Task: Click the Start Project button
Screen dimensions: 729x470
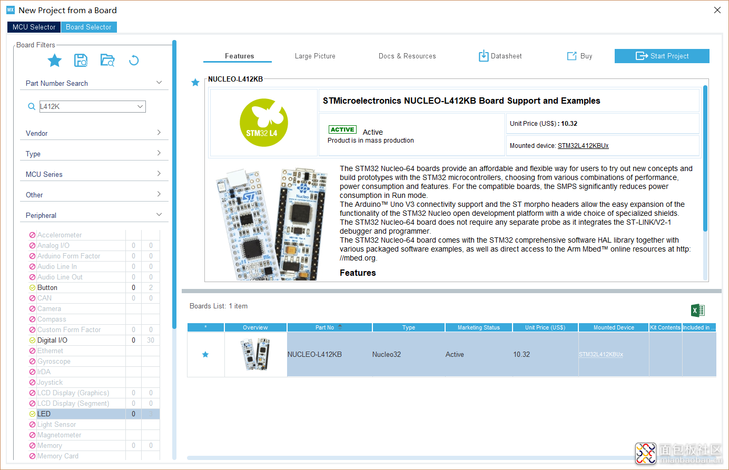Action: (662, 56)
